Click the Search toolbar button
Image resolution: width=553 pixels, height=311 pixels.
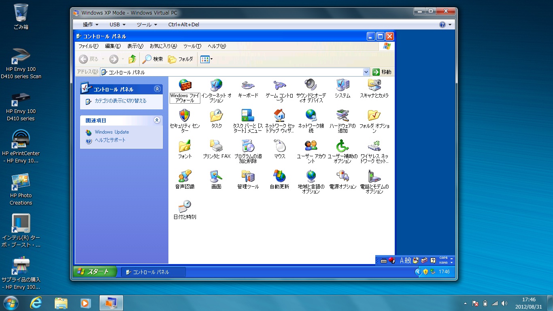153,59
